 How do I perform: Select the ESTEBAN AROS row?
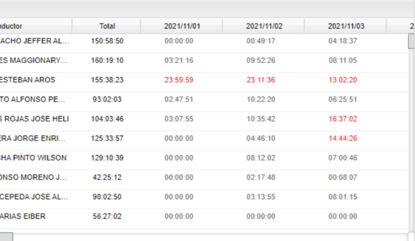(204, 80)
